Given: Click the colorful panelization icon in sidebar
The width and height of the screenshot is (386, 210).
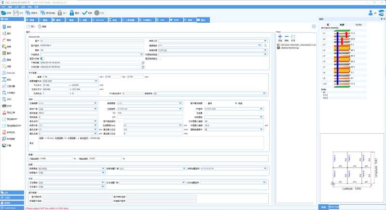Looking at the screenshot, I should pos(4,46).
